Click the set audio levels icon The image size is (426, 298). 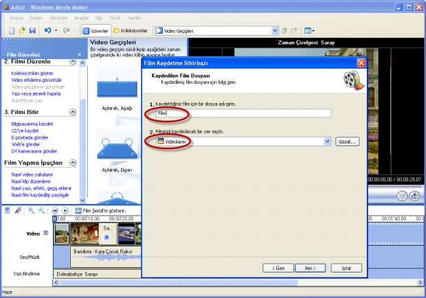(8, 211)
